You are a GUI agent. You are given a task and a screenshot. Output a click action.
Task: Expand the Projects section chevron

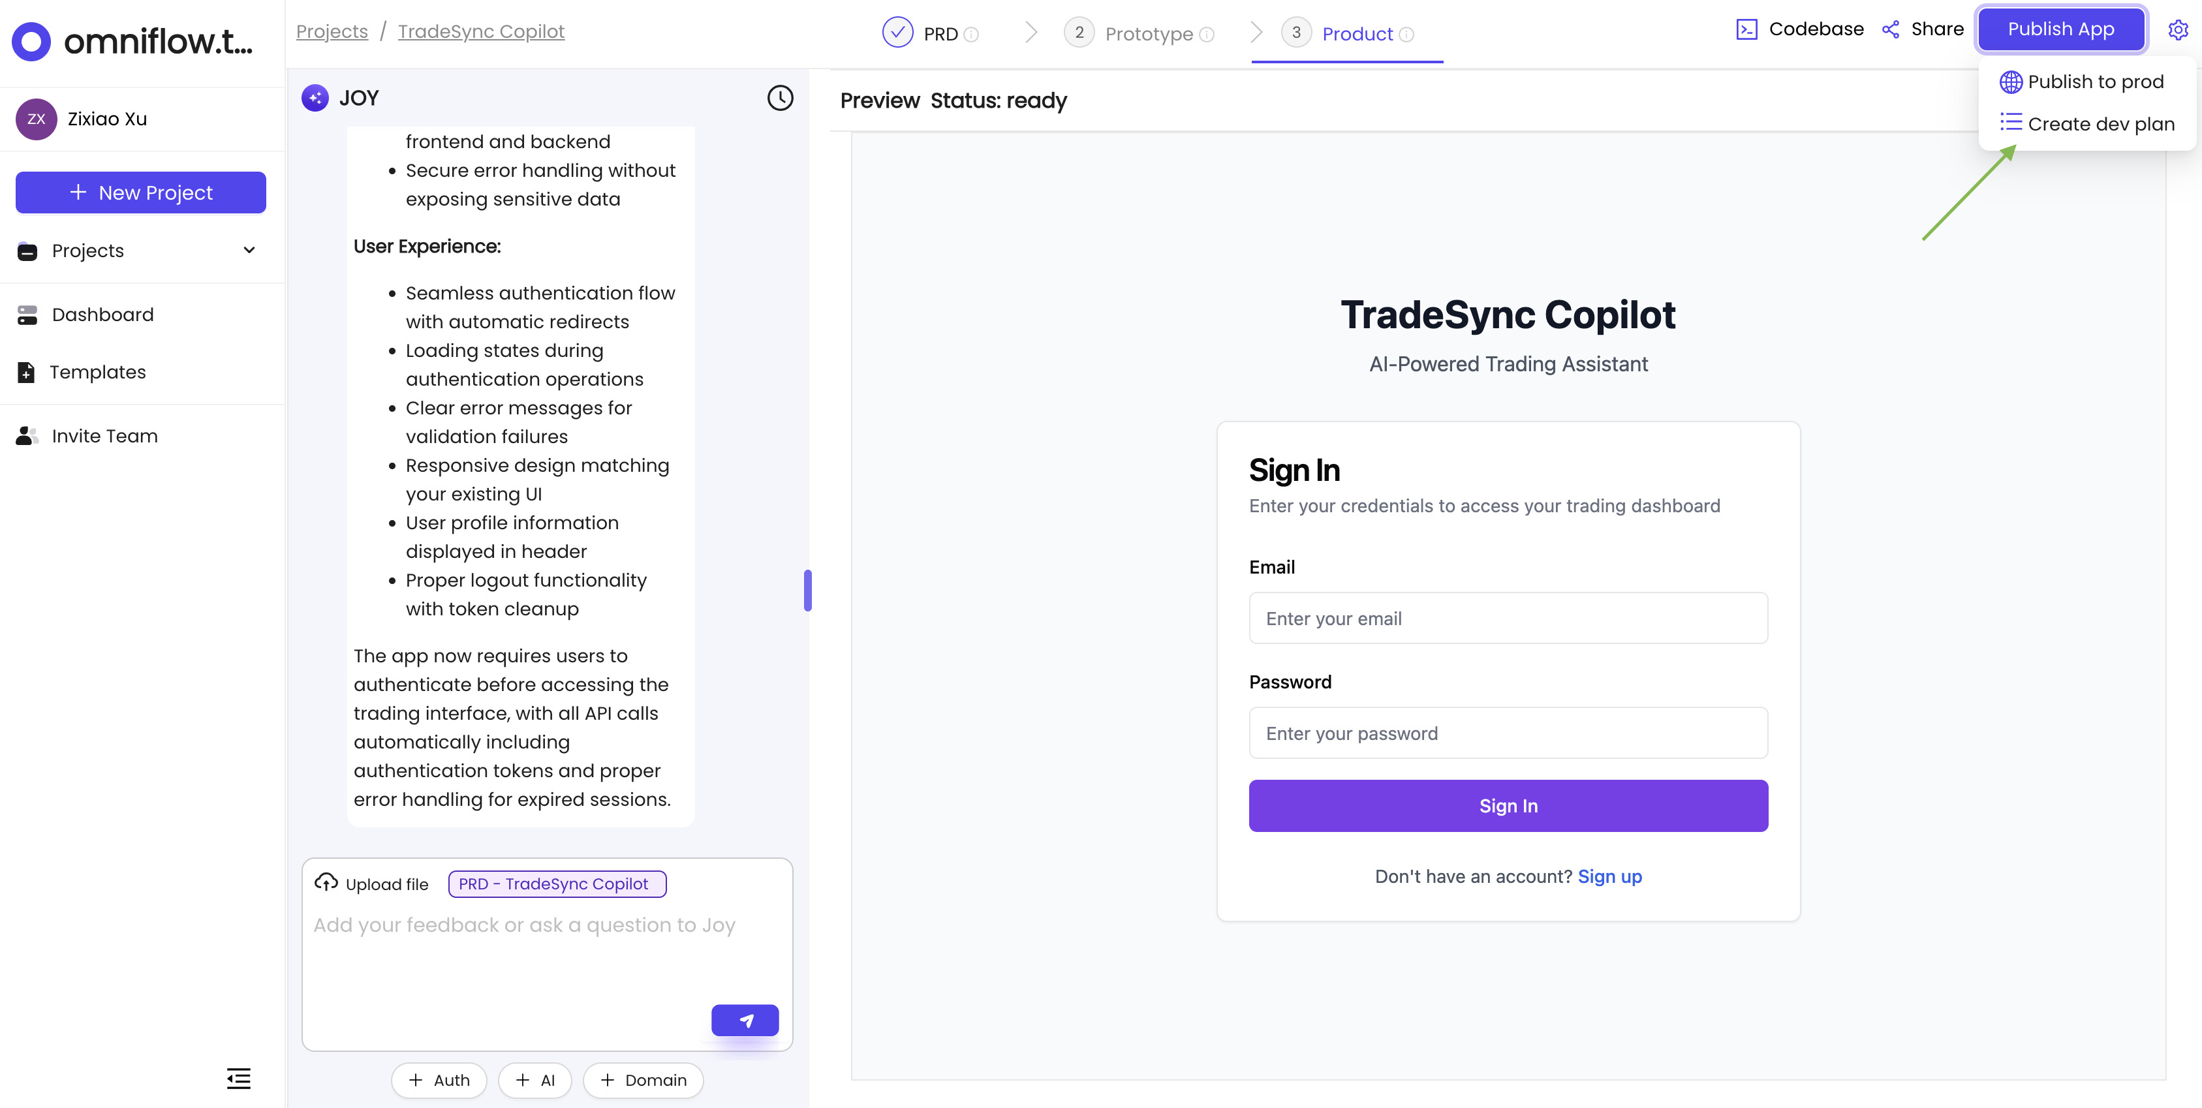[249, 251]
